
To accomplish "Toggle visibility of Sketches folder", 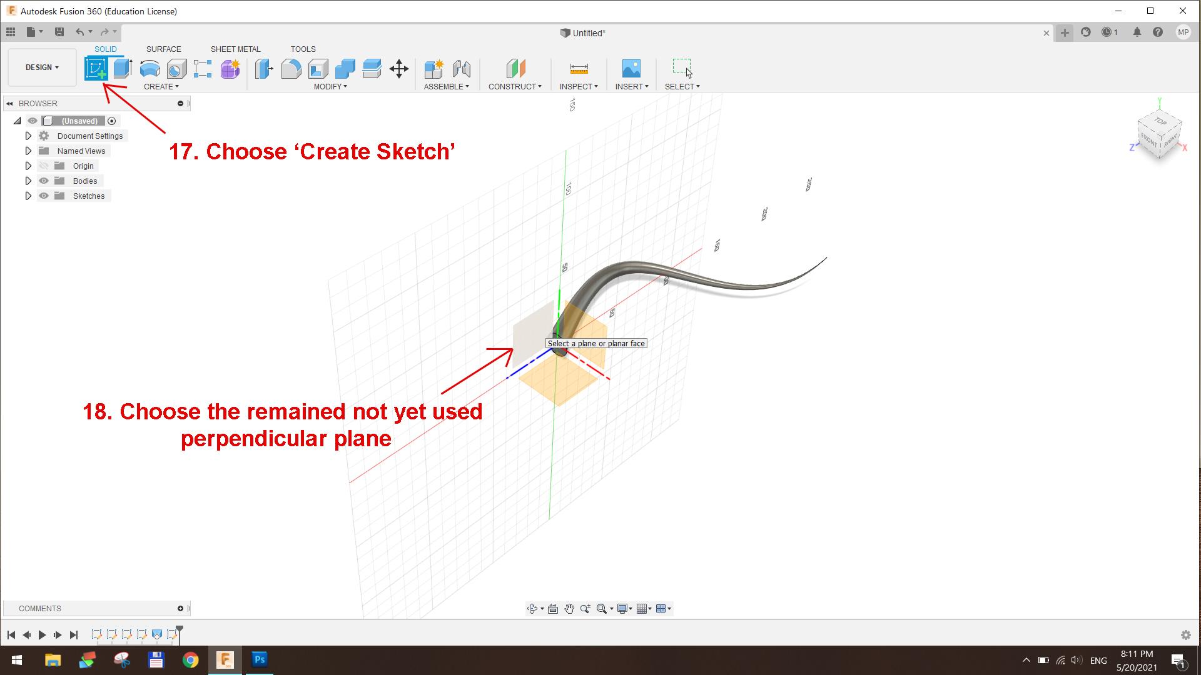I will coord(44,196).
